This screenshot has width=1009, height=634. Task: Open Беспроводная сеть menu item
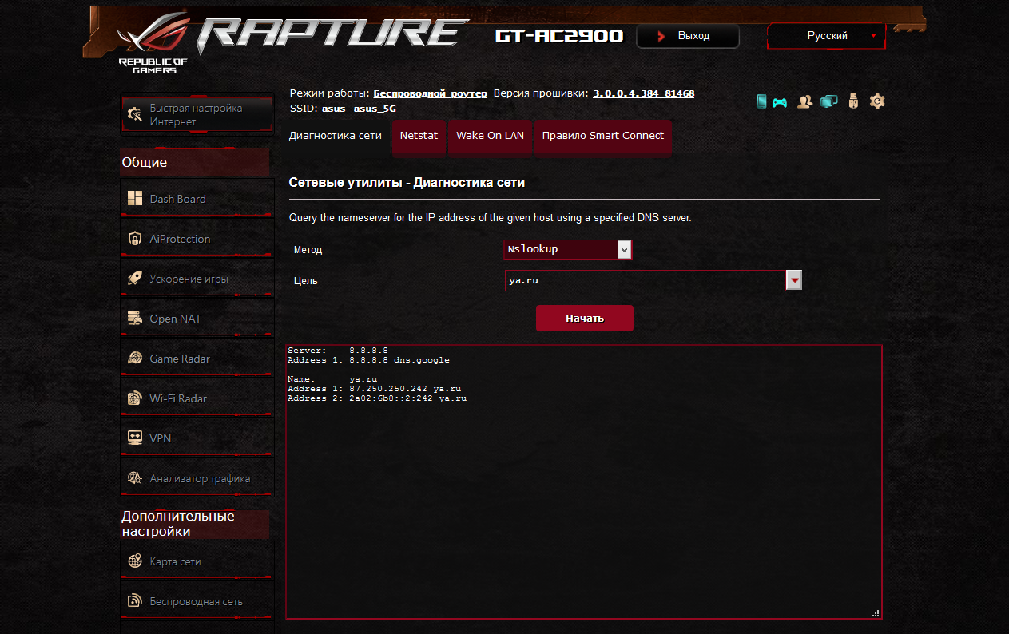(x=196, y=601)
